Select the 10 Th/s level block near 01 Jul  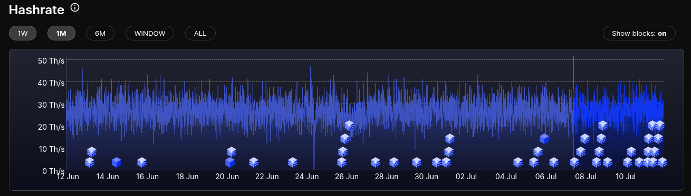449,152
